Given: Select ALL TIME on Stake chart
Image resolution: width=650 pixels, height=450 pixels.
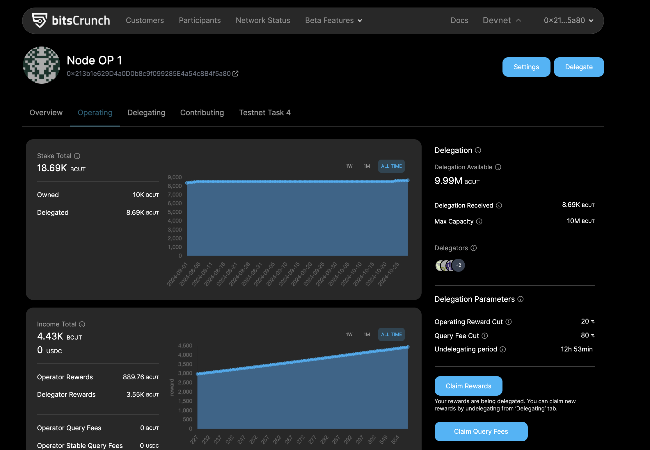Looking at the screenshot, I should tap(391, 166).
